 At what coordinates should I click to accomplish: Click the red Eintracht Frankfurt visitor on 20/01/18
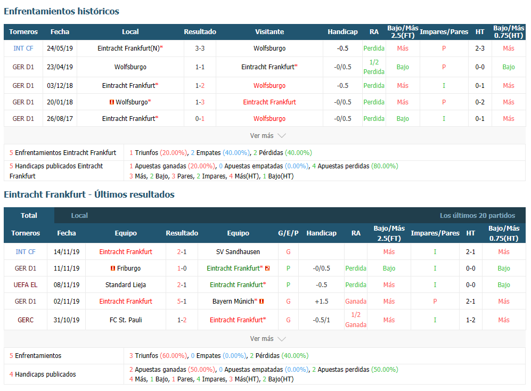[269, 102]
